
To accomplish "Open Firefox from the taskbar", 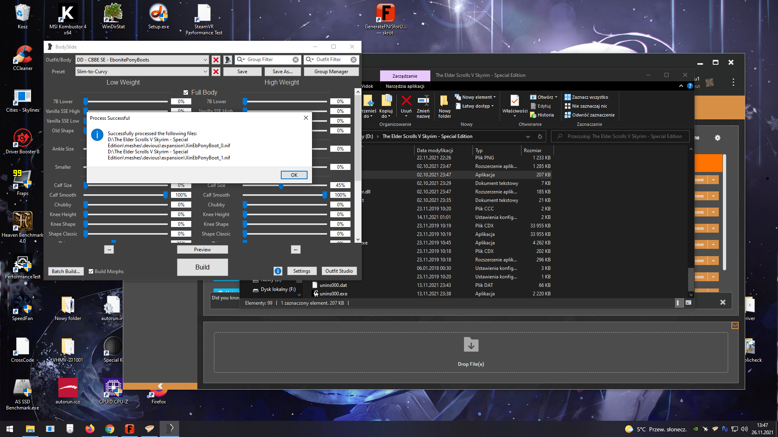I will (x=90, y=429).
